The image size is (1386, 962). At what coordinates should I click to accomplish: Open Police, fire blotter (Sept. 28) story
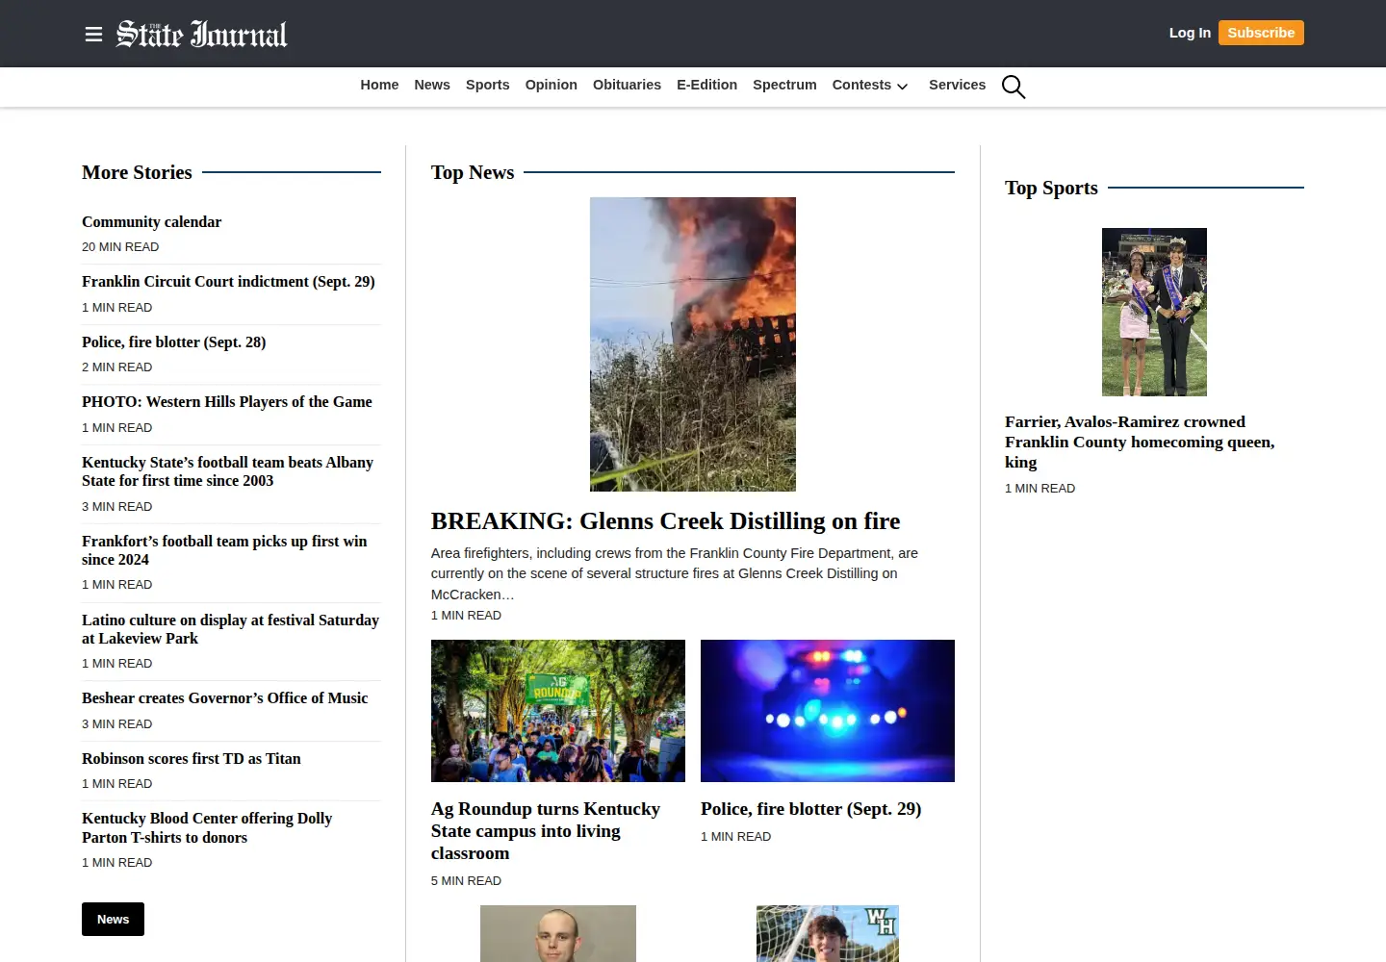[173, 342]
